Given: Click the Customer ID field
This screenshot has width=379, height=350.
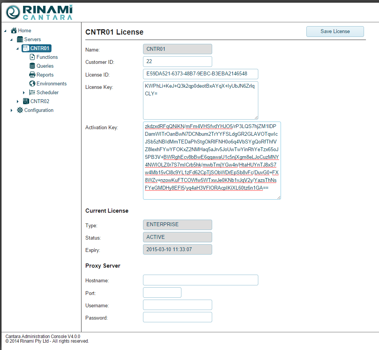Looking at the screenshot, I should [177, 62].
